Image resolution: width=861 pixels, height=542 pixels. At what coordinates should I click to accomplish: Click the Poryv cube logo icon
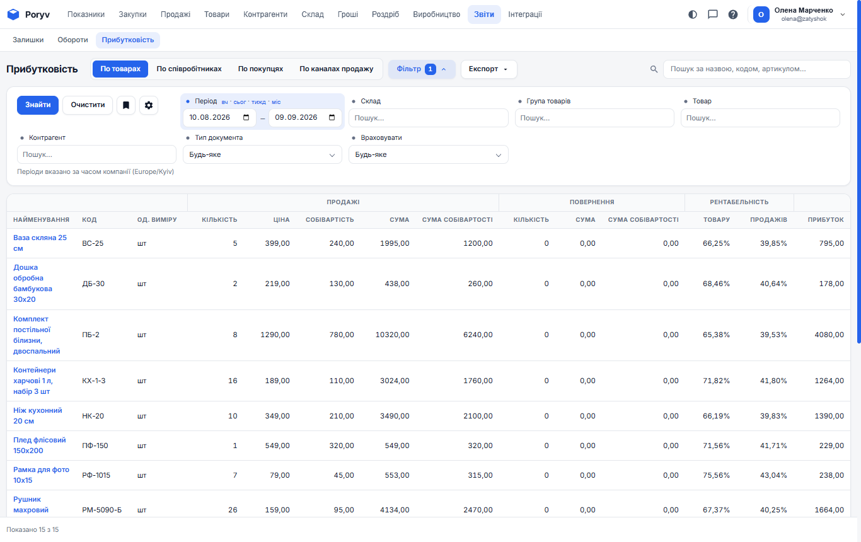(13, 14)
